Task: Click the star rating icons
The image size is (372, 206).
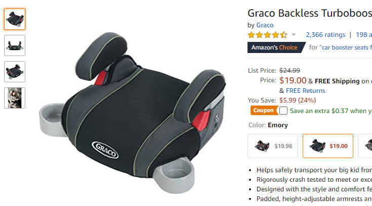Action: [x=267, y=35]
